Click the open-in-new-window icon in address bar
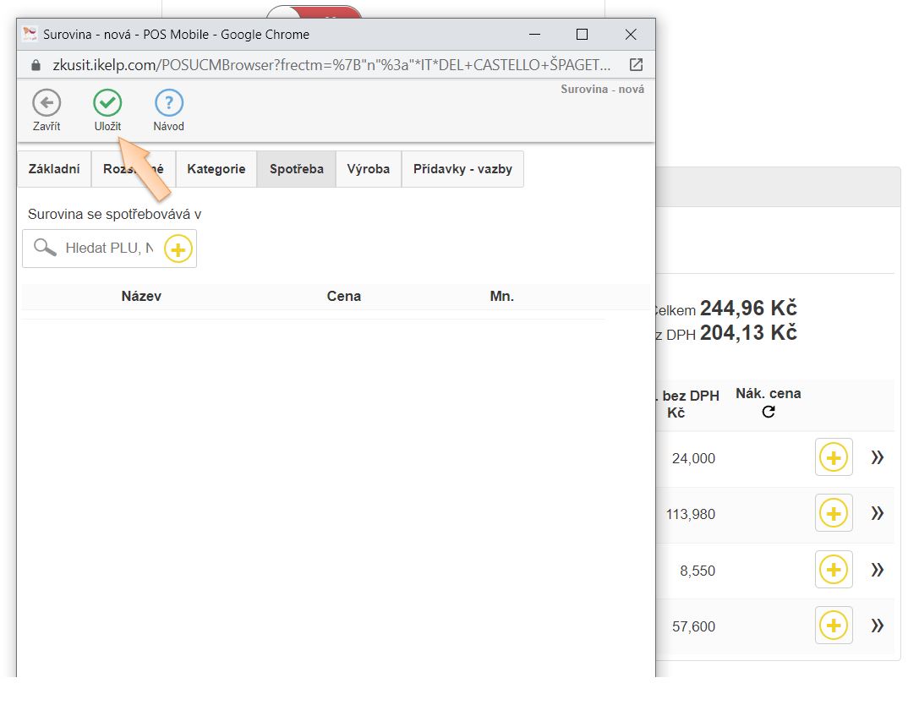919x705 pixels. coord(636,64)
